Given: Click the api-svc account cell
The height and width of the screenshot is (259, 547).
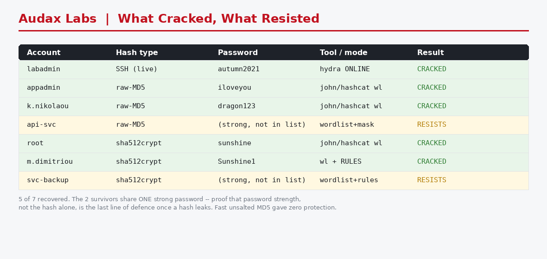Looking at the screenshot, I should pos(42,124).
